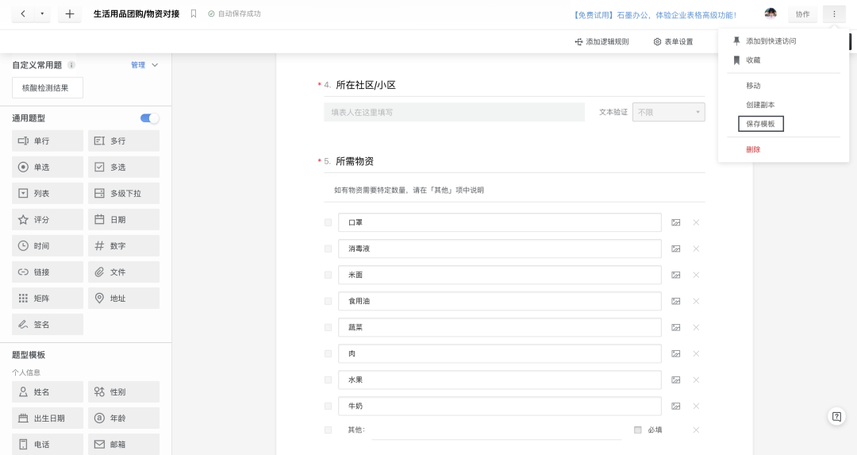Click 保存模板 menu entry
The width and height of the screenshot is (857, 455).
tap(761, 124)
